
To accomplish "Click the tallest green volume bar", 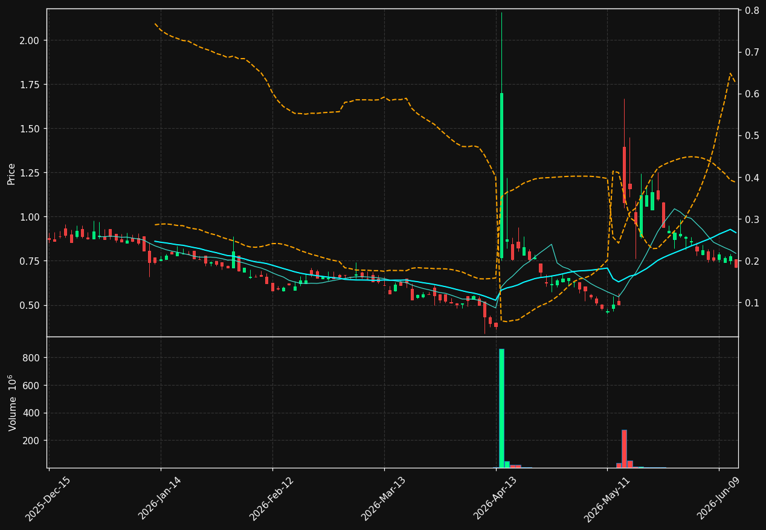I will click(501, 408).
